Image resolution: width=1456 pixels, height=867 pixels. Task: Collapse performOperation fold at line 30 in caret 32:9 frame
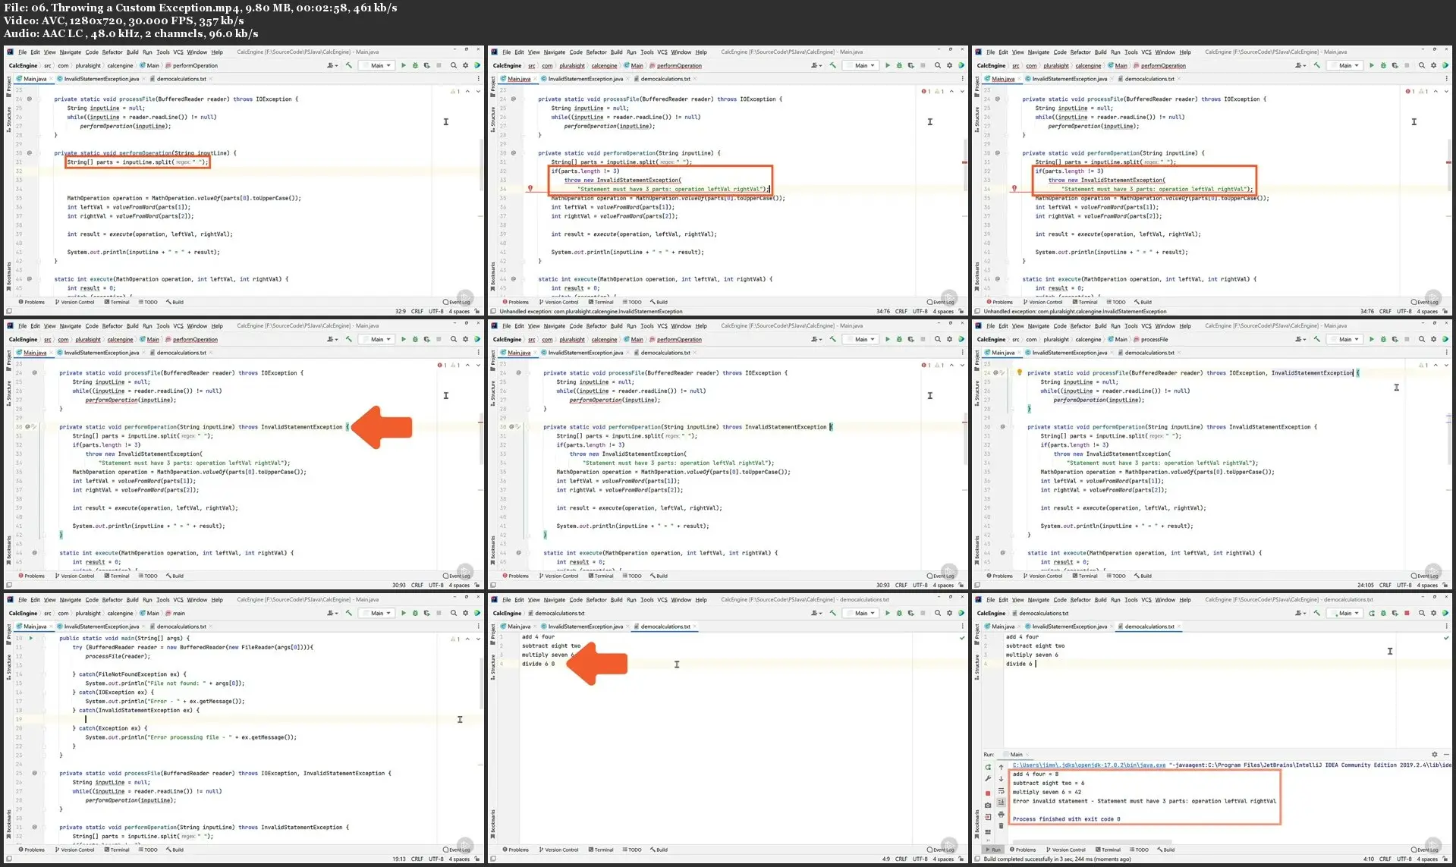pyautogui.click(x=38, y=152)
